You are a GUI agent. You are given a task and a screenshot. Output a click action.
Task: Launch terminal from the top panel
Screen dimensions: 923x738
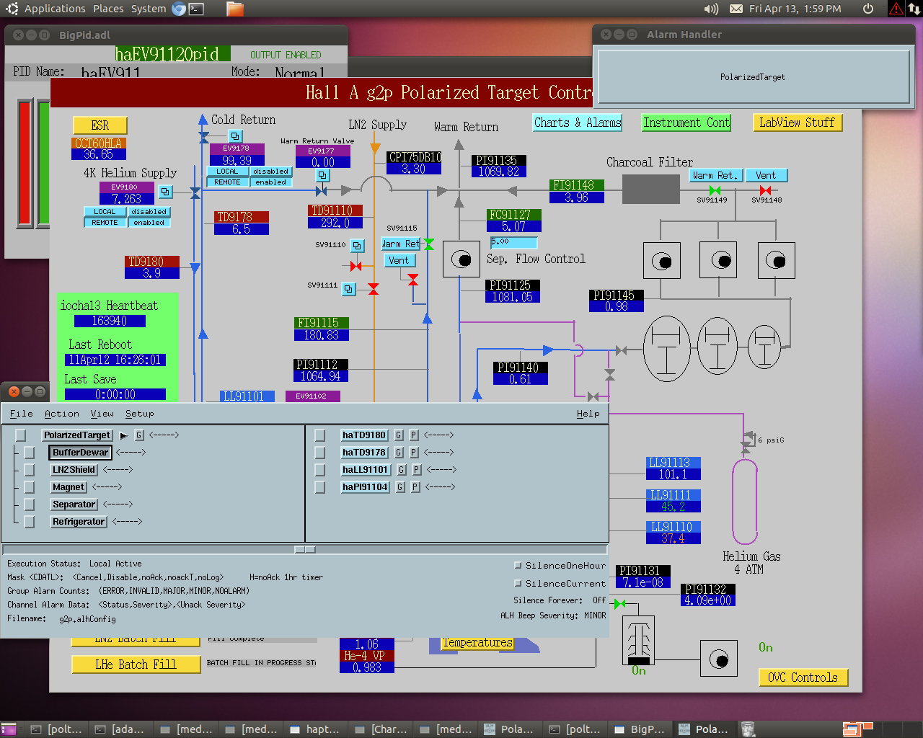[195, 9]
